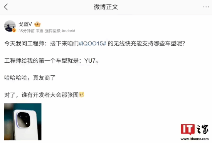This screenshot has width=212, height=143.
Task: Open the #iQOO15# hashtag topic
Action: [x=93, y=43]
